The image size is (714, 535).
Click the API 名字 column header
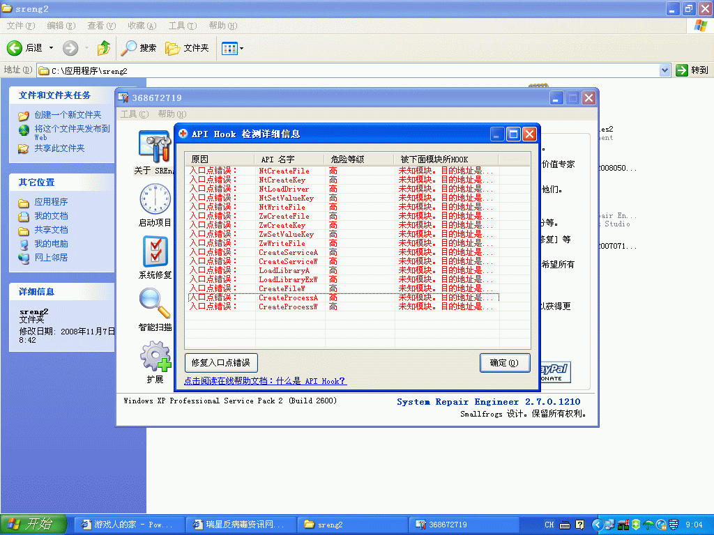[x=289, y=160]
